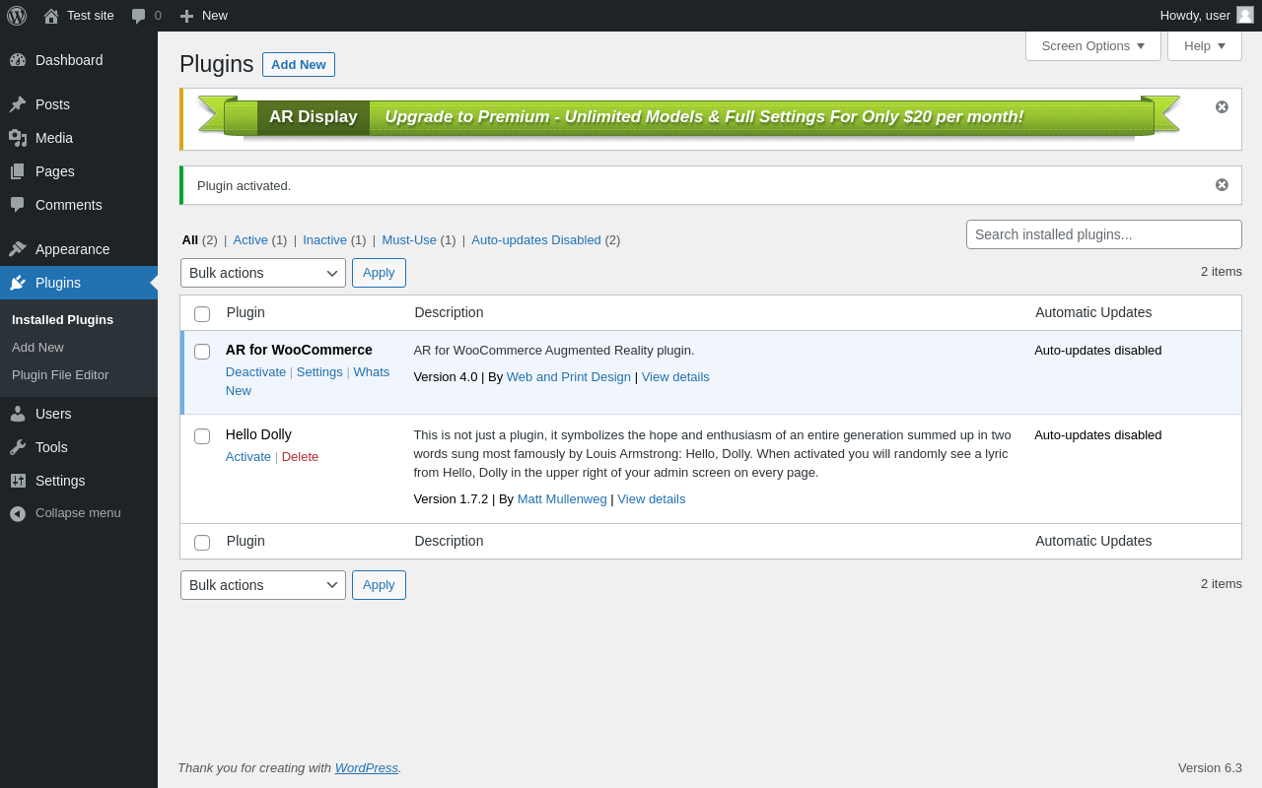Open the Installed Plugins submenu item
This screenshot has width=1262, height=788.
point(63,319)
